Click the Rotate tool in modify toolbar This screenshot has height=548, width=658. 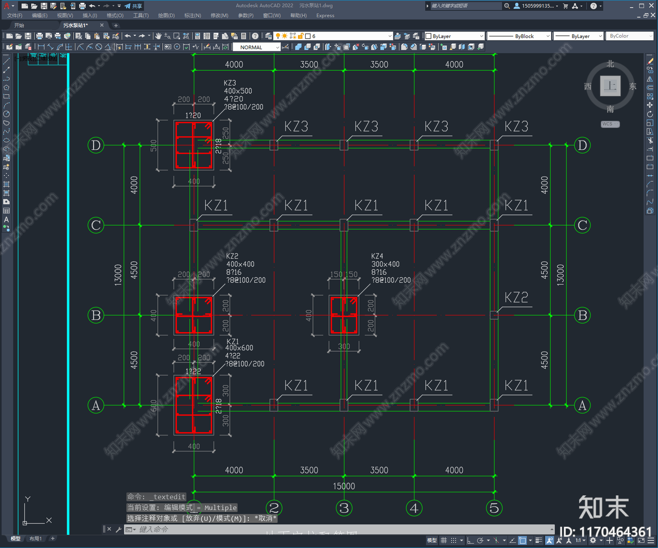pos(650,114)
